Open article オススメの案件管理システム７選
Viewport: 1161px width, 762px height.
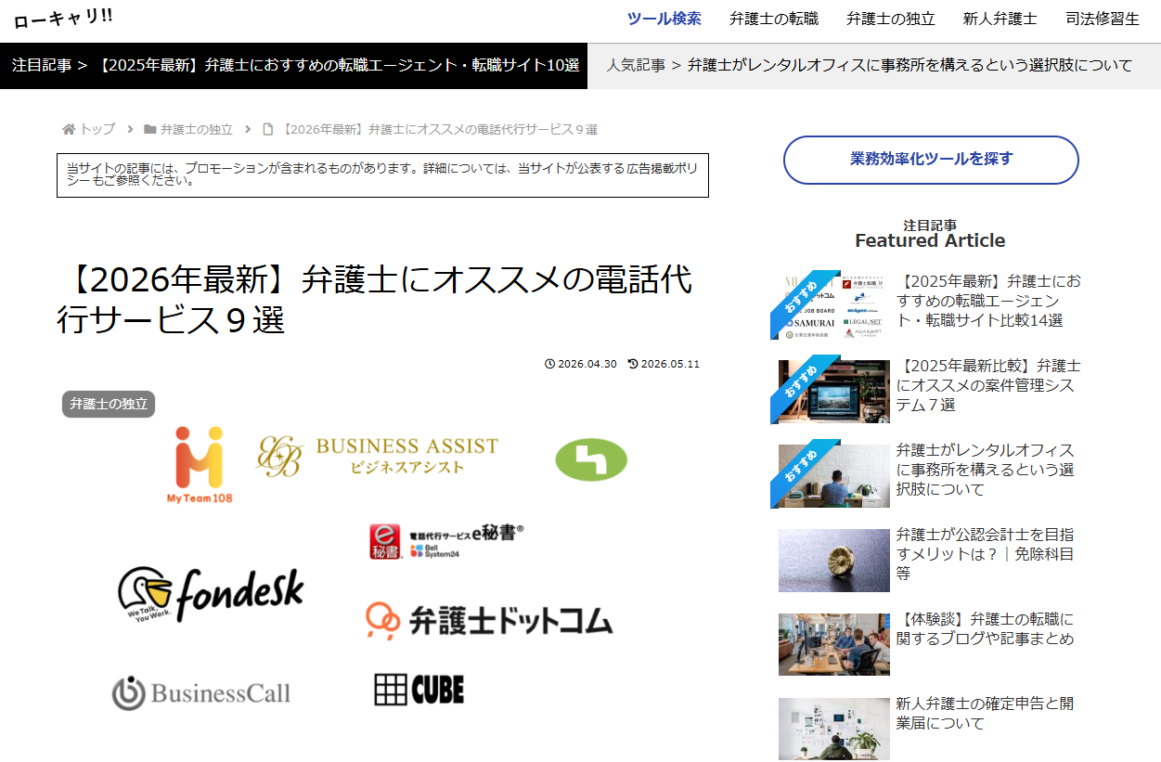coord(988,385)
